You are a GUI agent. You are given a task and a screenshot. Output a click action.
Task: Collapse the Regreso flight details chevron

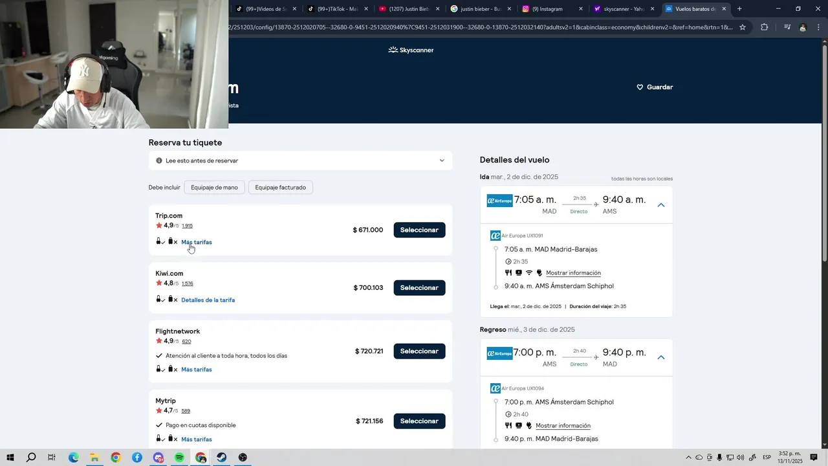coord(661,357)
